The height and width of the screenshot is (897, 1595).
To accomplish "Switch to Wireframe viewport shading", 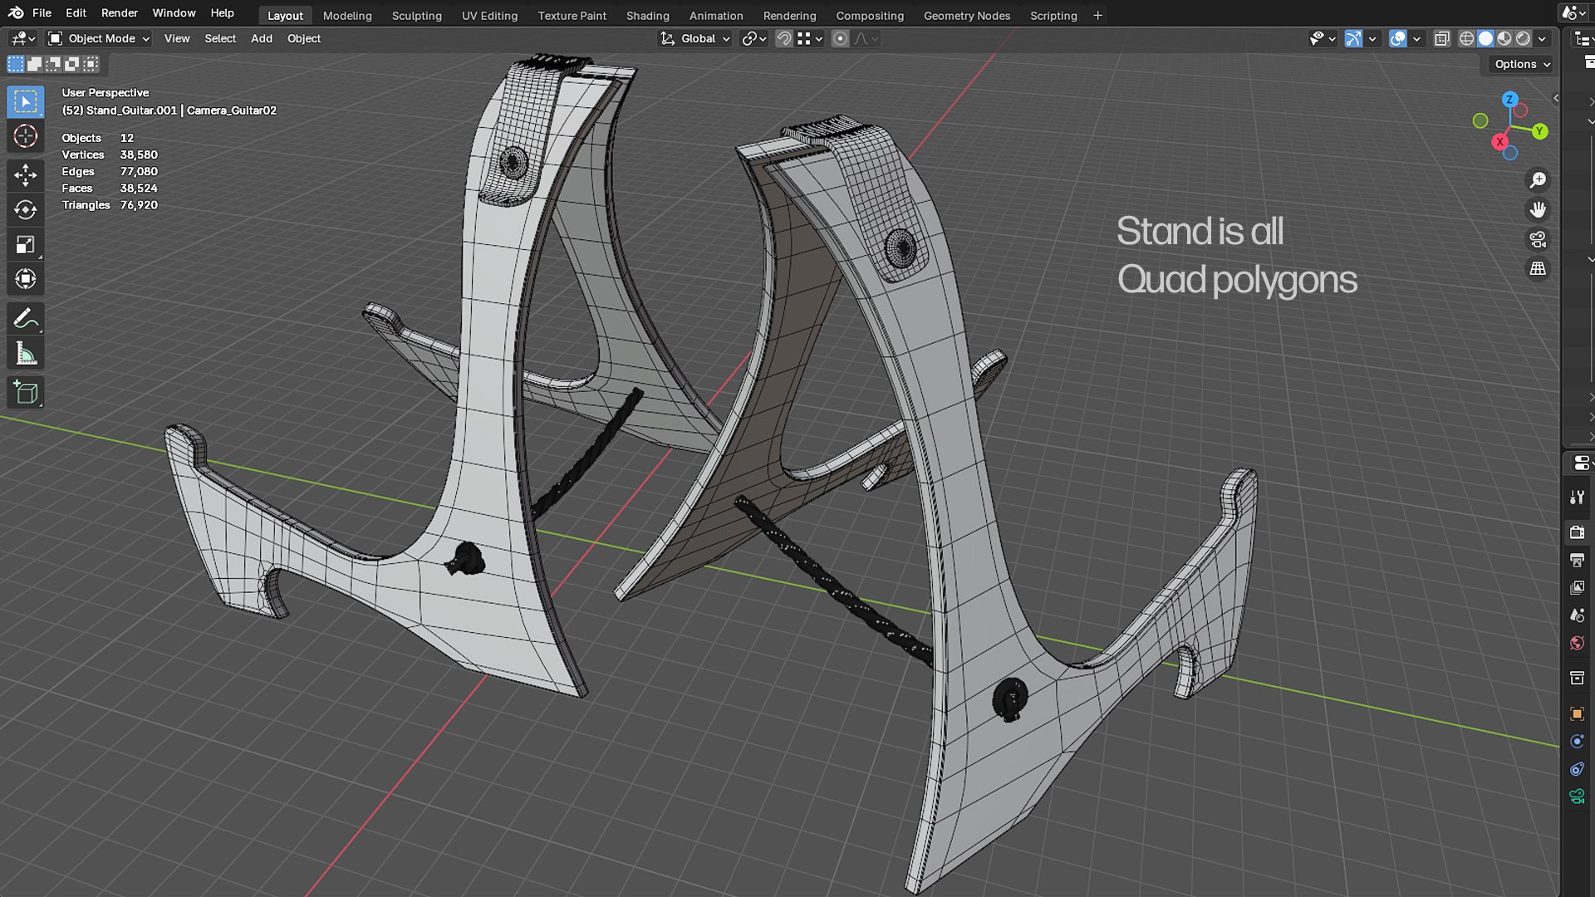I will pyautogui.click(x=1467, y=38).
